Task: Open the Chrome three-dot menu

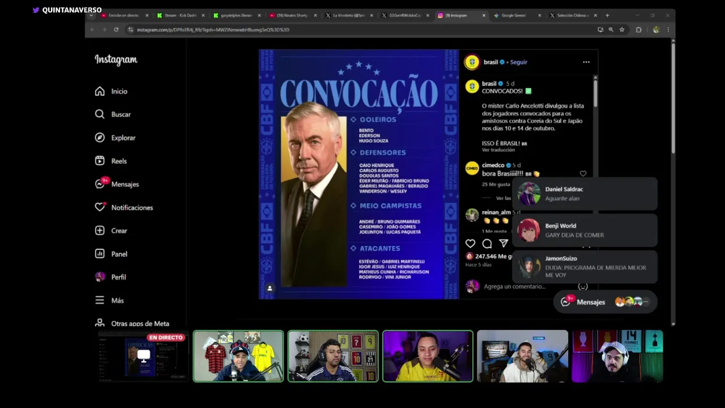Action: pos(668,29)
